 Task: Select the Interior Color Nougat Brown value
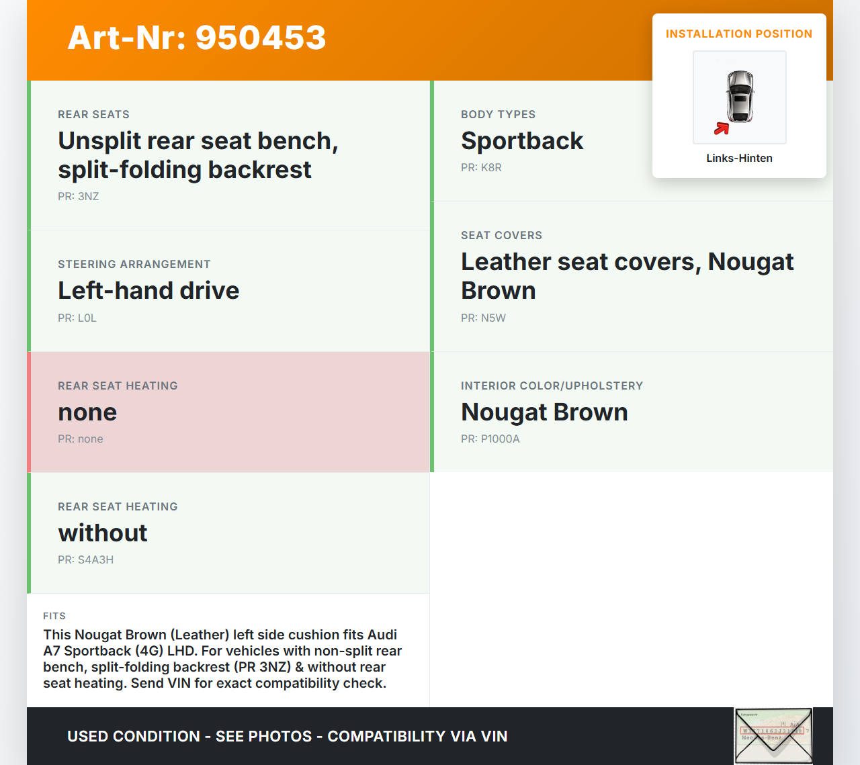pyautogui.click(x=544, y=412)
